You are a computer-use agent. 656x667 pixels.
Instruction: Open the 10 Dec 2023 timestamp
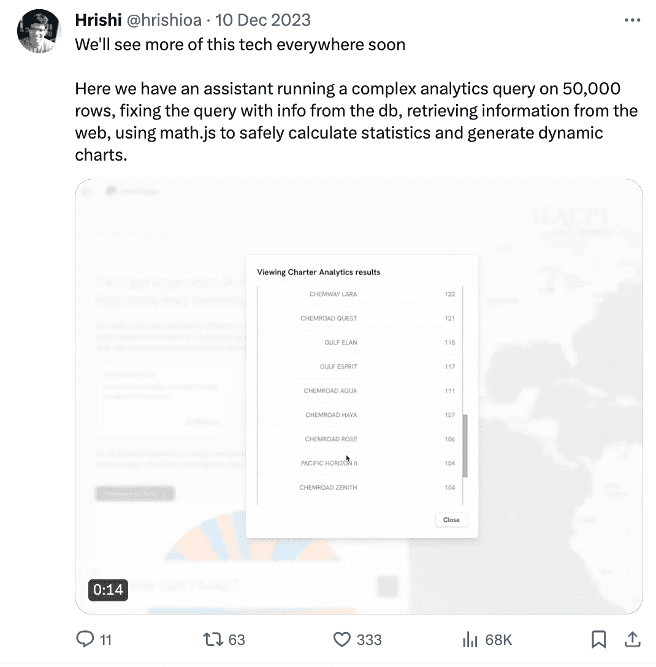point(263,20)
